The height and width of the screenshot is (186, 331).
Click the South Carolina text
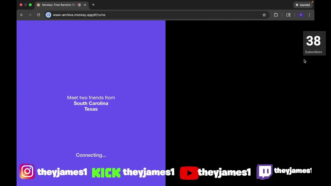[91, 103]
